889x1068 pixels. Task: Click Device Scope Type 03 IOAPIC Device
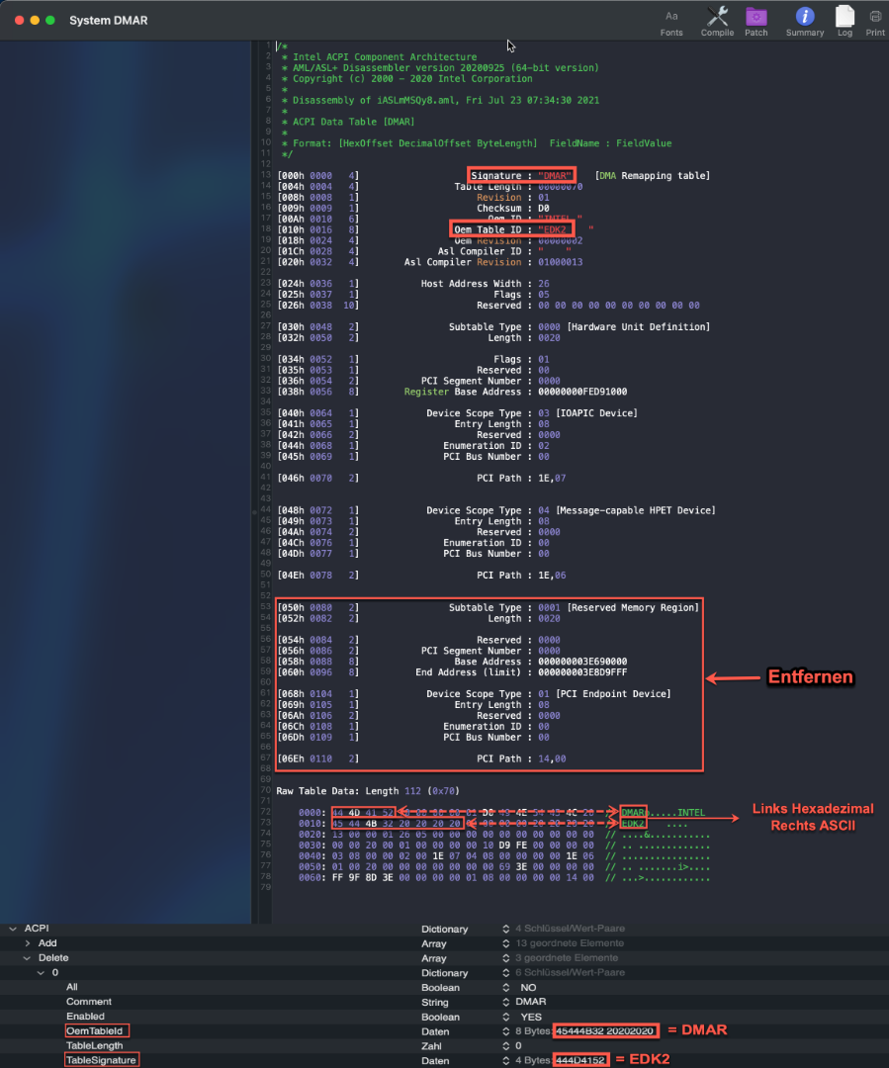coord(457,413)
